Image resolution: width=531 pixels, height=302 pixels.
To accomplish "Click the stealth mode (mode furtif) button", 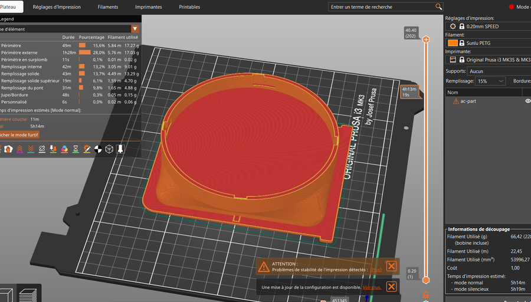I will (19, 134).
